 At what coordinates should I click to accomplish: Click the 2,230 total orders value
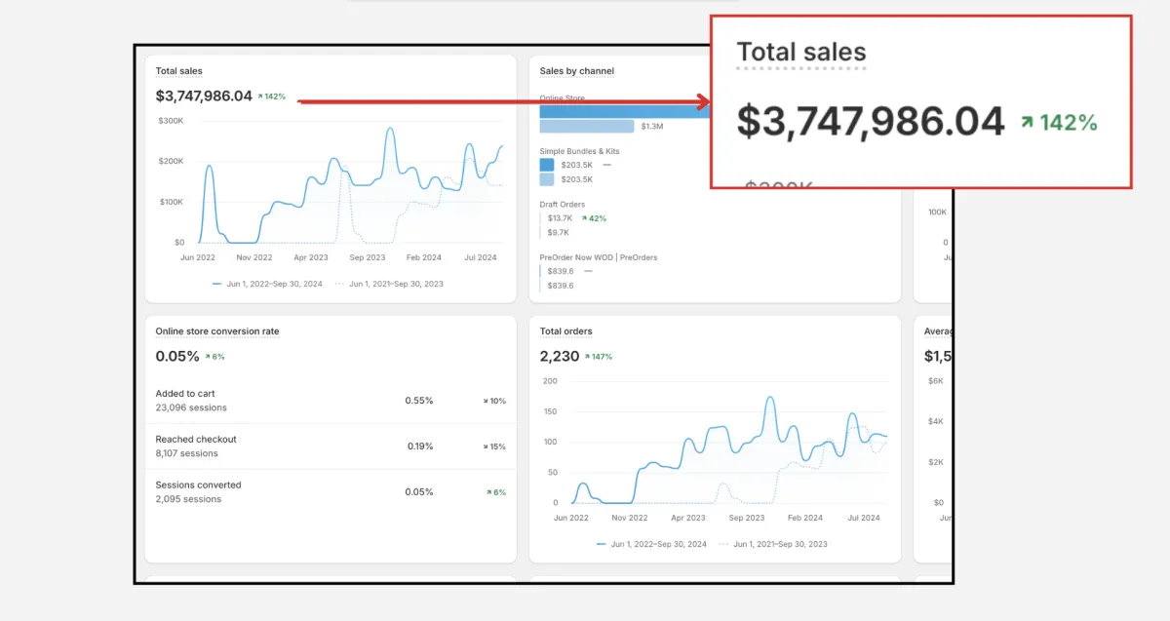pos(560,356)
